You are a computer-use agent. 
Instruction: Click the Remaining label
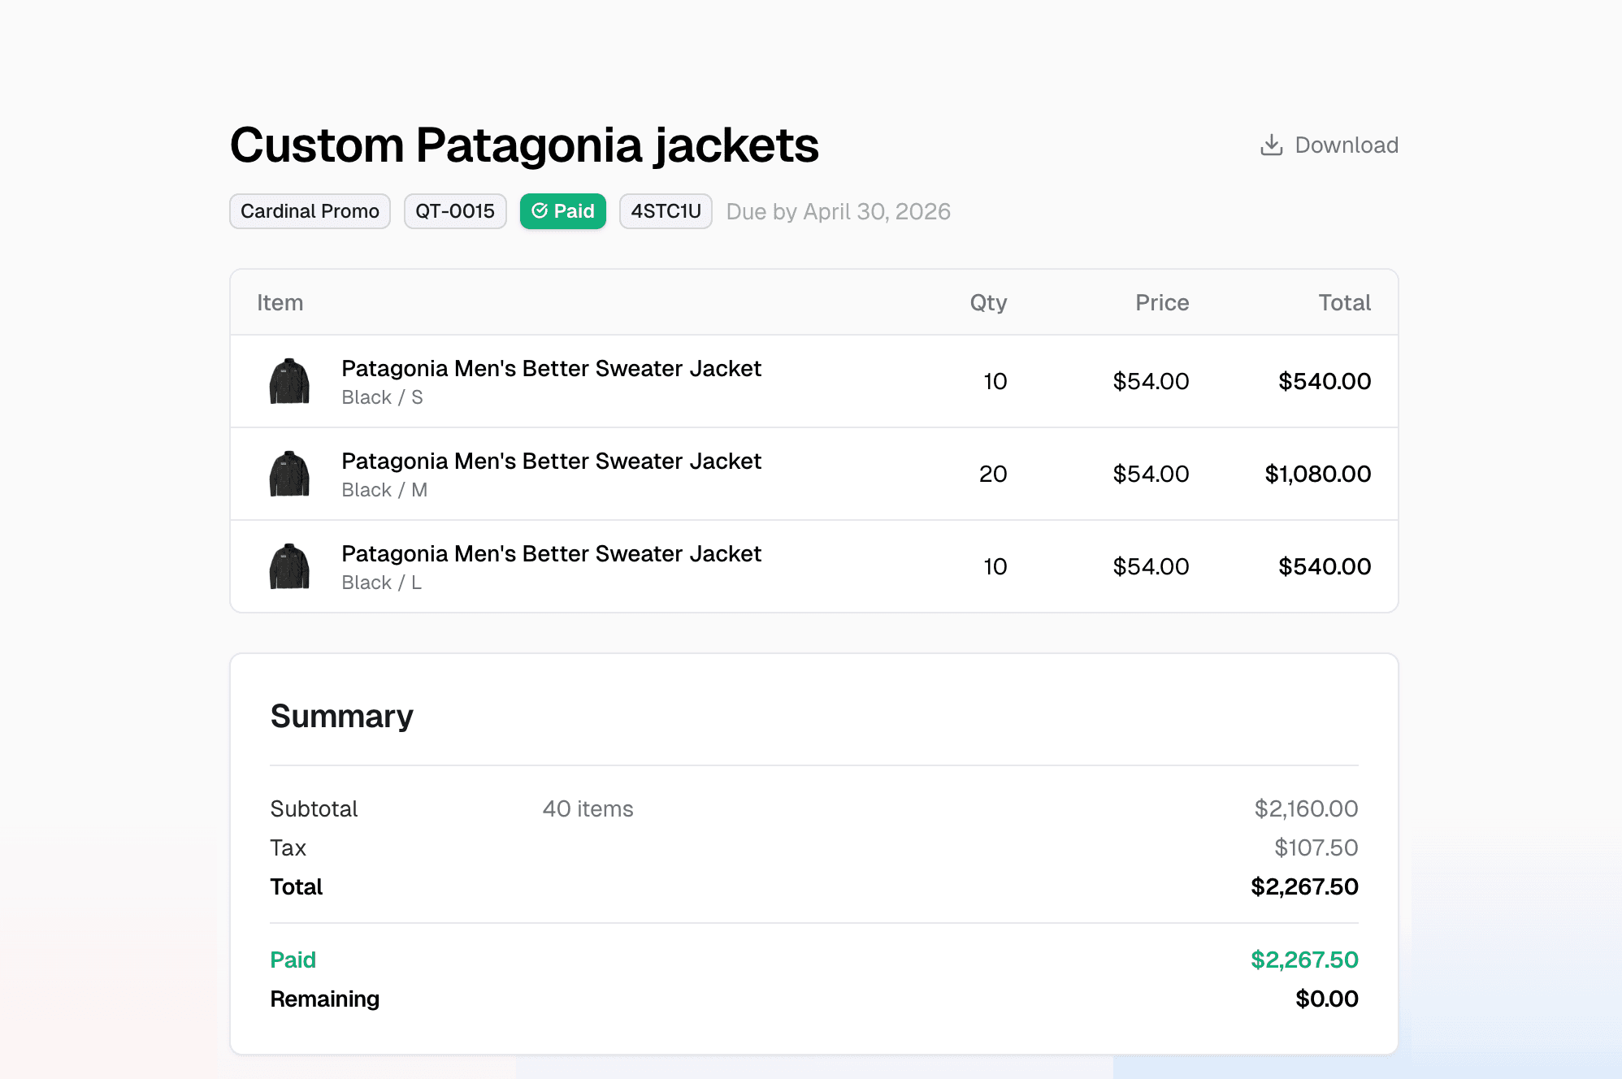click(324, 999)
